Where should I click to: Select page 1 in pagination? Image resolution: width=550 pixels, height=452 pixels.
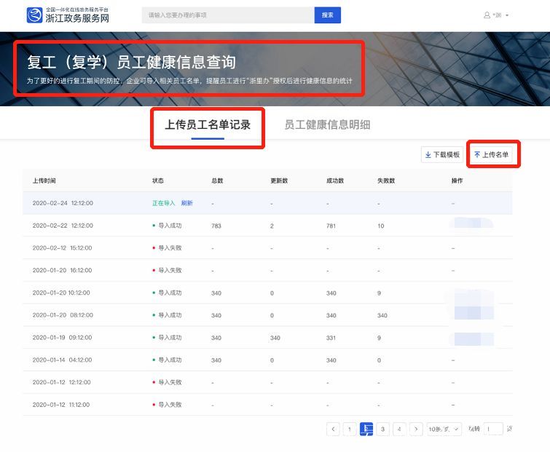point(350,429)
